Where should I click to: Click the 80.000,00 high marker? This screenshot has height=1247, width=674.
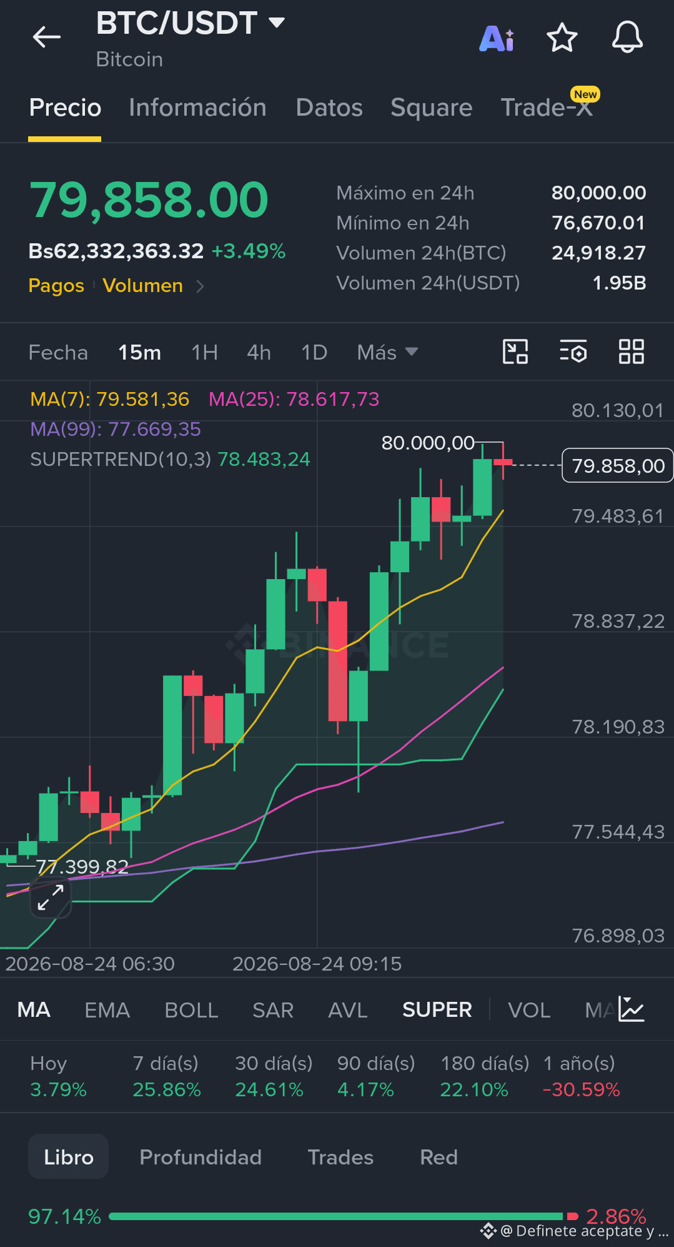pos(428,443)
